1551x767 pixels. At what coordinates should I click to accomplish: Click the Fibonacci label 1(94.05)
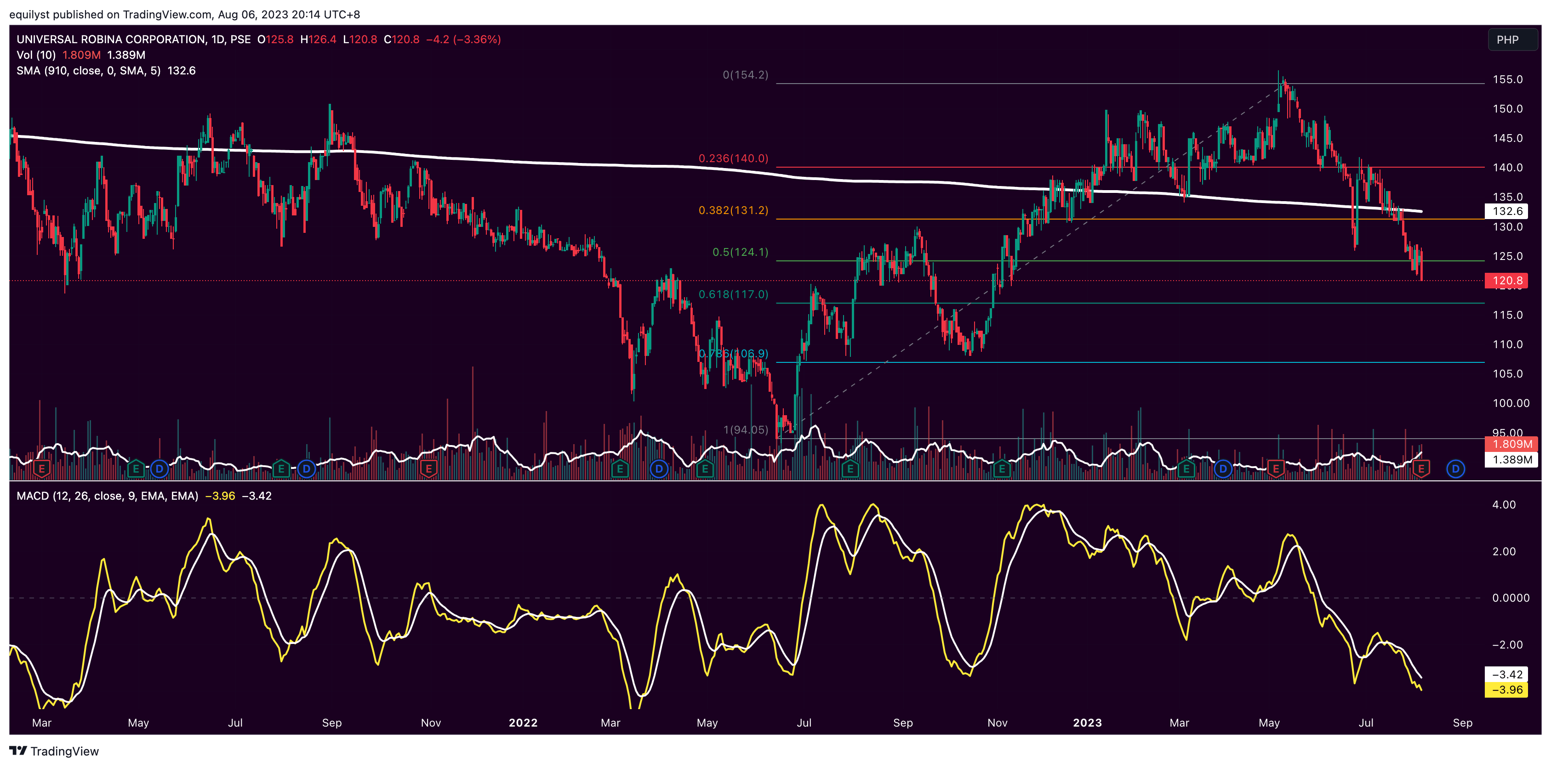(746, 429)
